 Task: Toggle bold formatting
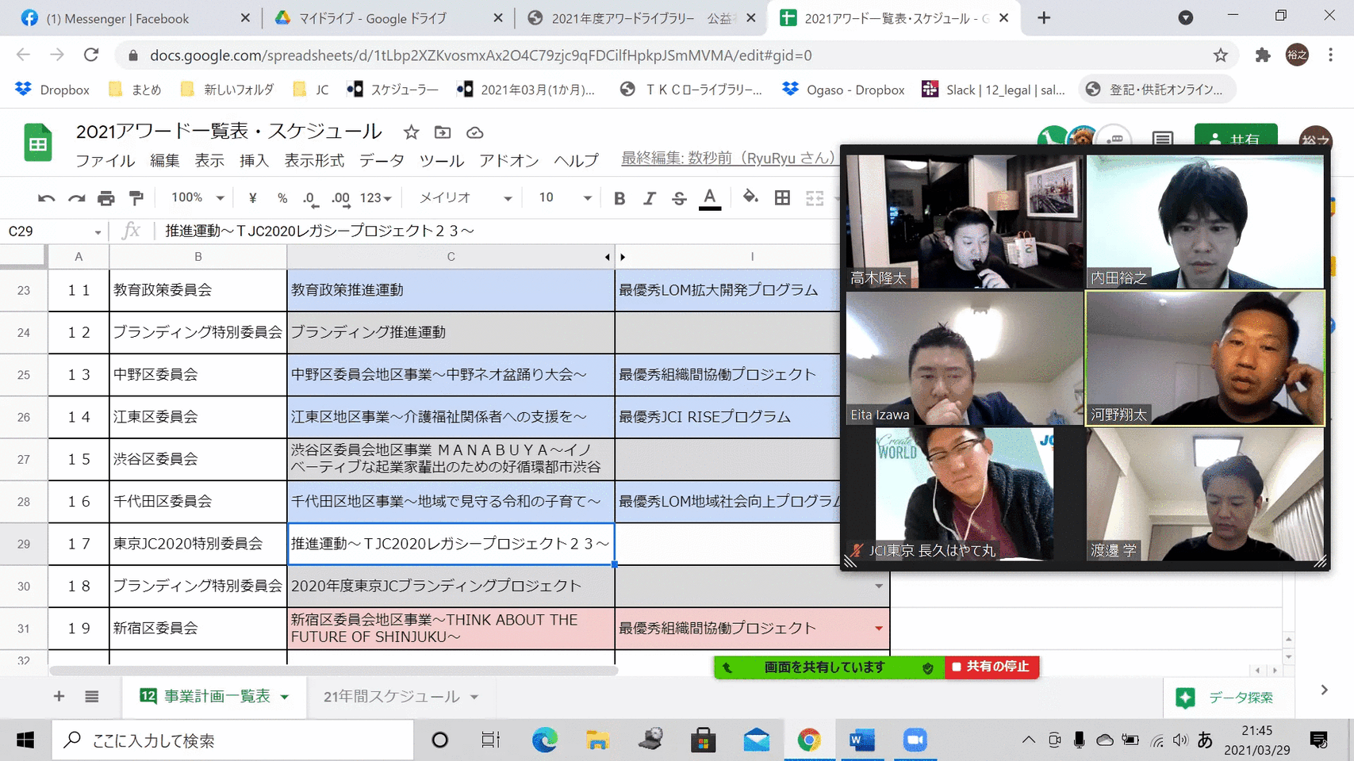tap(619, 198)
